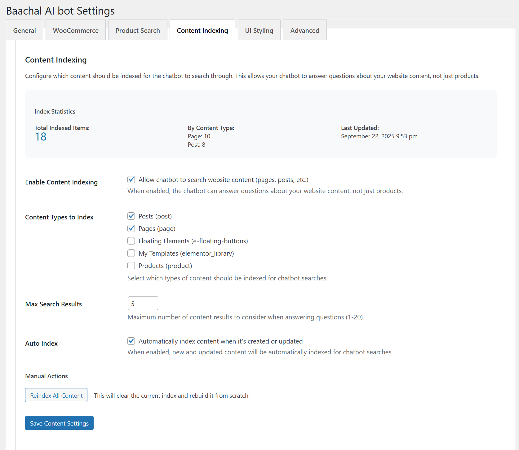Disable automatic indexing of updated content
The height and width of the screenshot is (450, 519).
[131, 341]
